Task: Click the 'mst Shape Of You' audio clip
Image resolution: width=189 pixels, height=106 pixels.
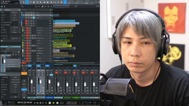Action: [x=61, y=38]
